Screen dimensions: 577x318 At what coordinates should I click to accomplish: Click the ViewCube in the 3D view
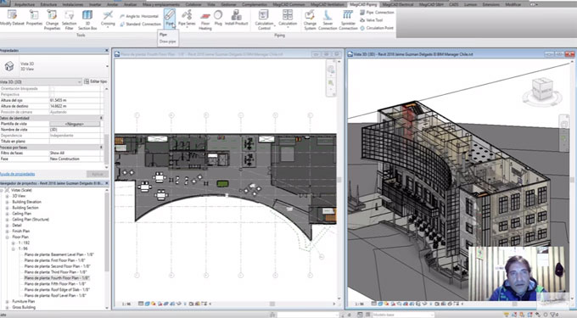coord(542,89)
